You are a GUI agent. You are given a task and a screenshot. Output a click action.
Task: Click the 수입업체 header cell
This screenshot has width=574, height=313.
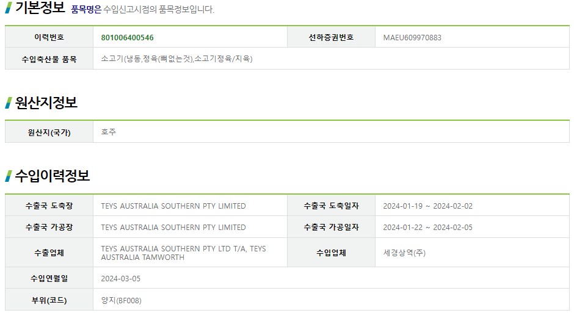331,253
